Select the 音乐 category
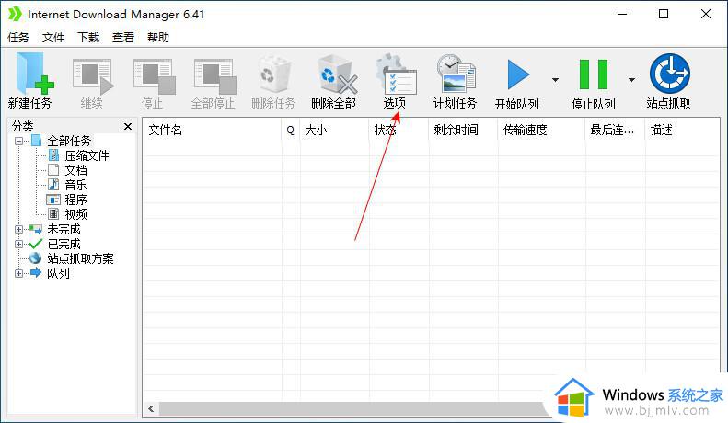Screen dimensions: 728x423 (x=75, y=185)
